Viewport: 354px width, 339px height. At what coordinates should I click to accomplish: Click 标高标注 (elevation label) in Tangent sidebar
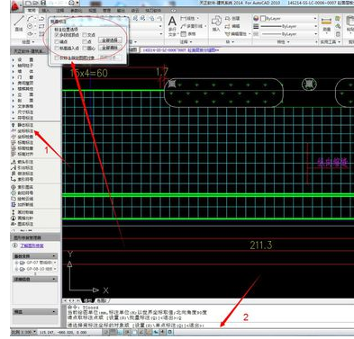[23, 142]
